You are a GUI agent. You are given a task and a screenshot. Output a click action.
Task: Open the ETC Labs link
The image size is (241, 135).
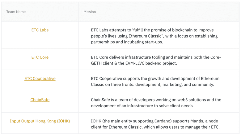click(x=40, y=30)
